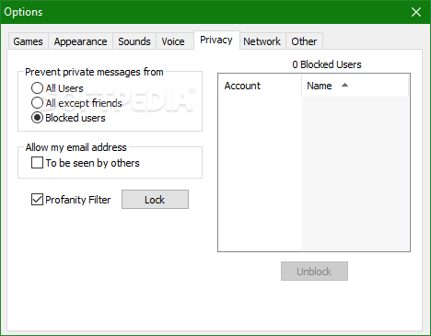The image size is (431, 336).
Task: Click the Unblock button
Action: [x=314, y=272]
